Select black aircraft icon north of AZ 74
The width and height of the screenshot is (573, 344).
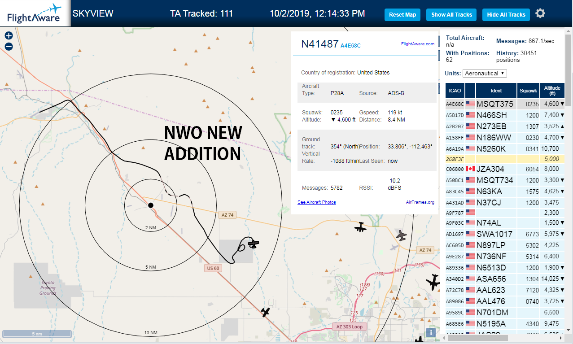coord(360,228)
